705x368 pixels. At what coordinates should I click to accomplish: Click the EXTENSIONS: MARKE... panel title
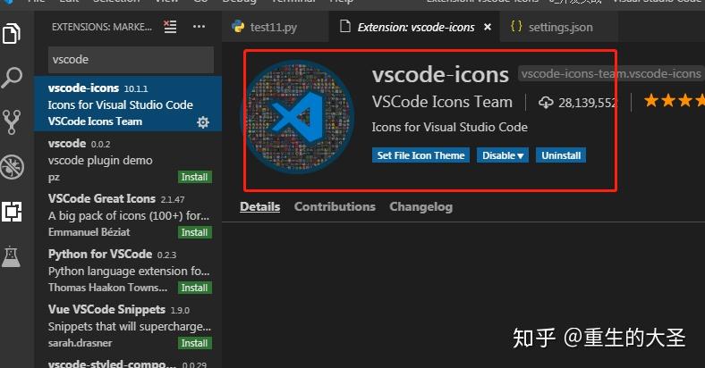click(102, 27)
